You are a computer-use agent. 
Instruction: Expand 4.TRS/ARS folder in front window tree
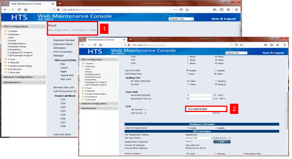(x=88, y=91)
